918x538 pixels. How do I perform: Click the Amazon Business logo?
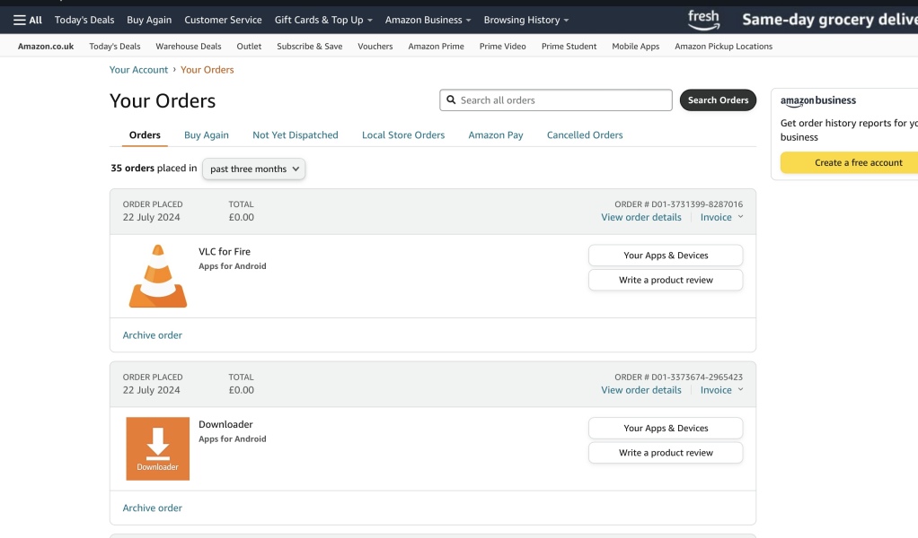818,100
